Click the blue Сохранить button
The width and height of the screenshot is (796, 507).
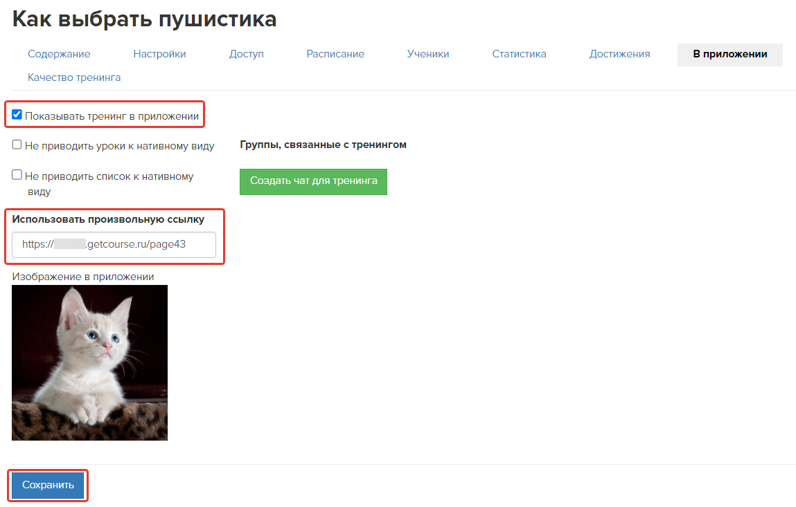[48, 485]
